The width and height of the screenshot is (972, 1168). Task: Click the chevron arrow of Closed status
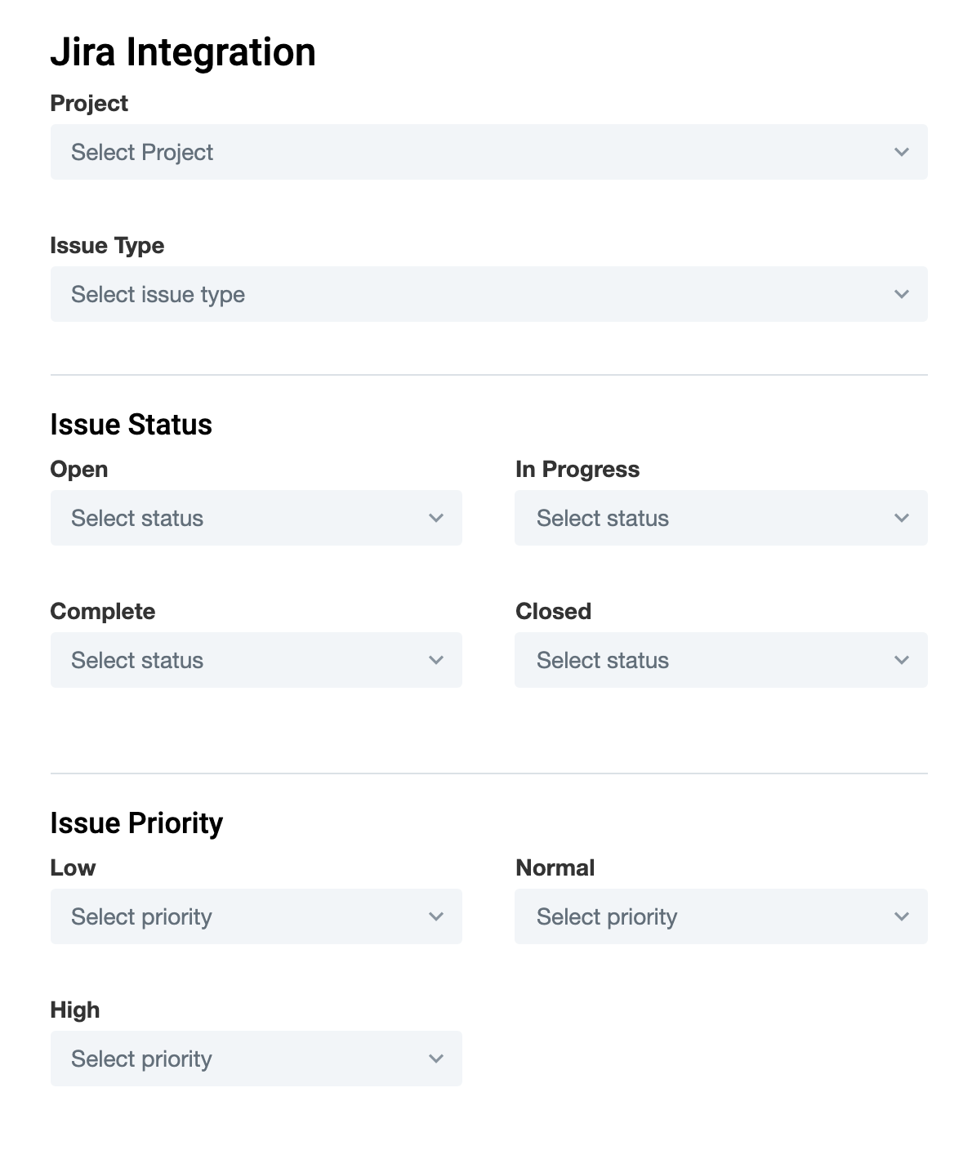tap(901, 660)
